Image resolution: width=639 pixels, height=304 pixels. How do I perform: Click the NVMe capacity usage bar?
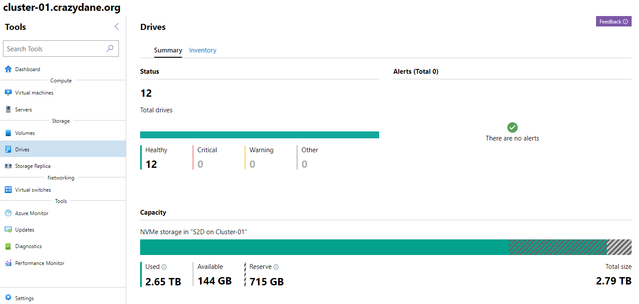[386, 247]
